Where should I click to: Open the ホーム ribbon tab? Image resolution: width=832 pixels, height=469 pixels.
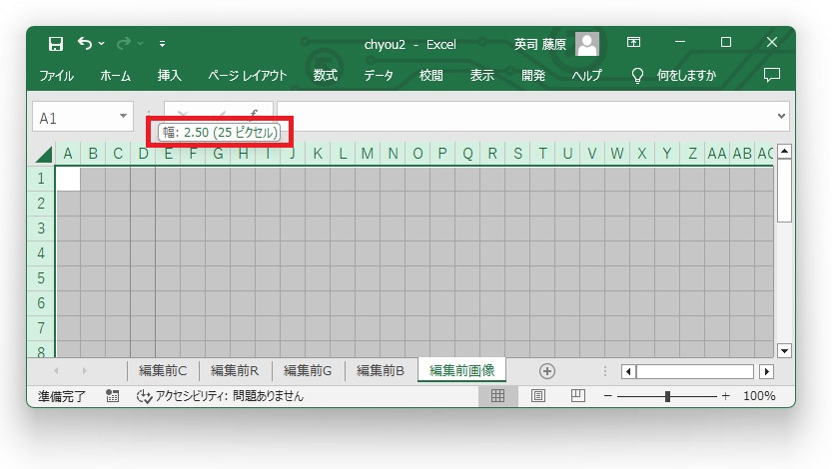[115, 75]
